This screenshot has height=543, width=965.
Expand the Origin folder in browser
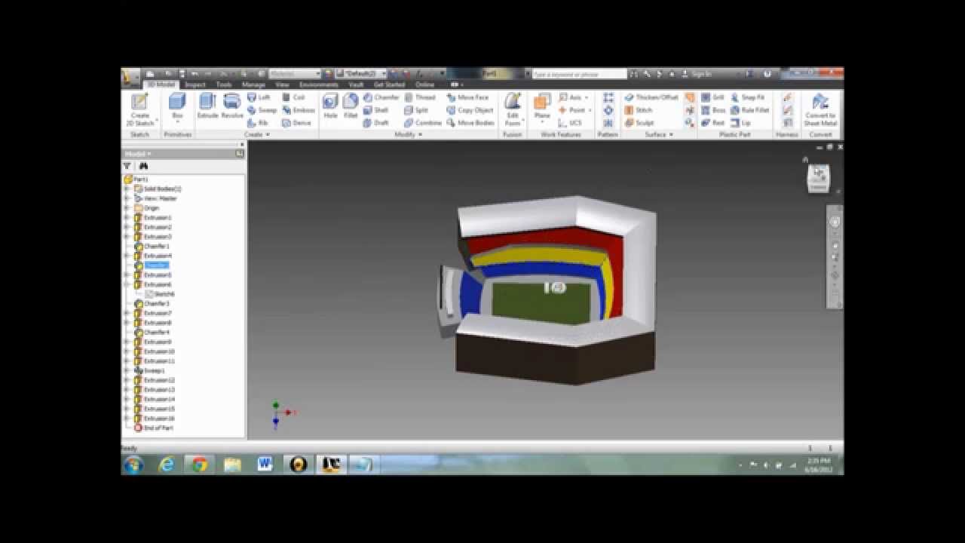[x=127, y=208]
